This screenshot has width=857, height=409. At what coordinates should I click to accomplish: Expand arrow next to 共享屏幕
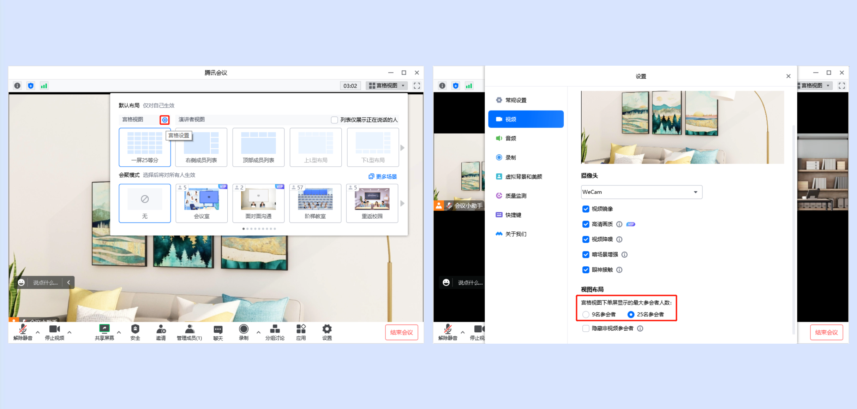point(119,332)
